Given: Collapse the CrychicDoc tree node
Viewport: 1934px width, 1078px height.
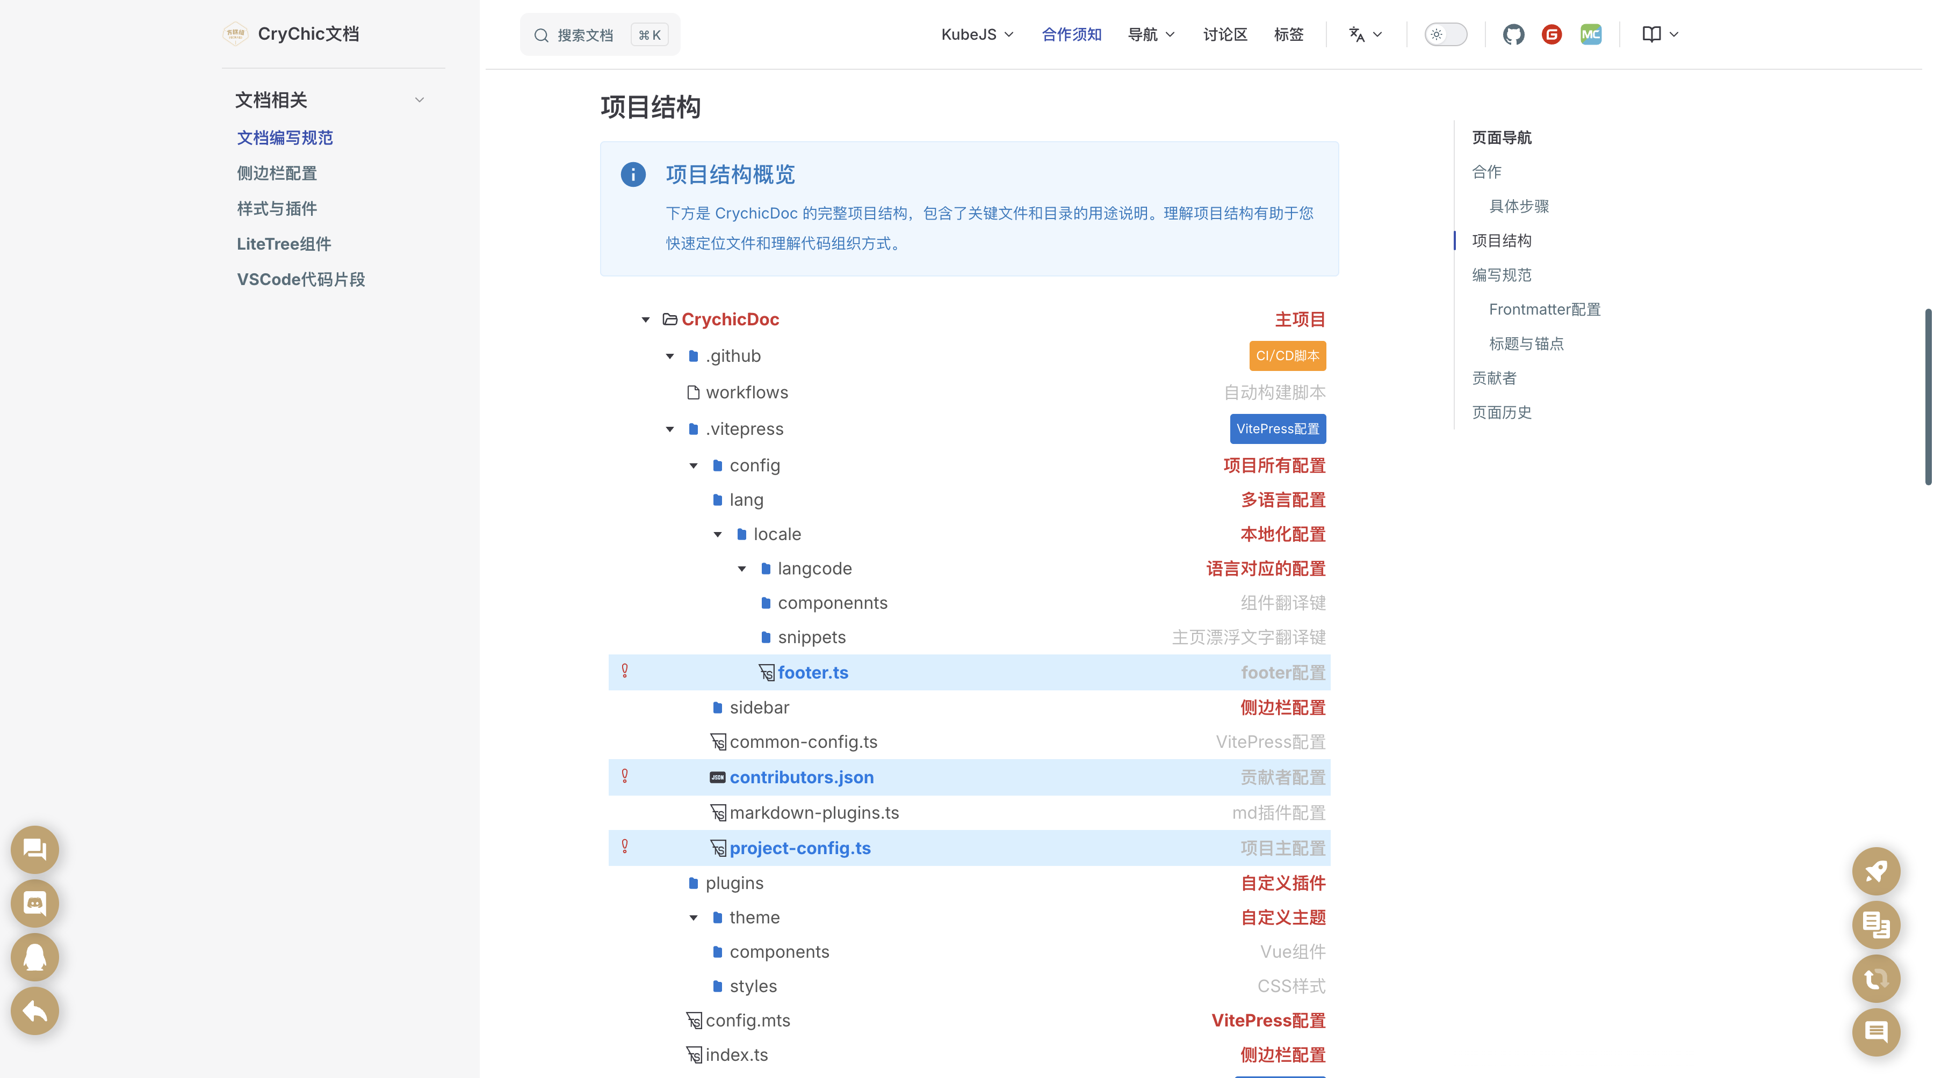Looking at the screenshot, I should (646, 319).
